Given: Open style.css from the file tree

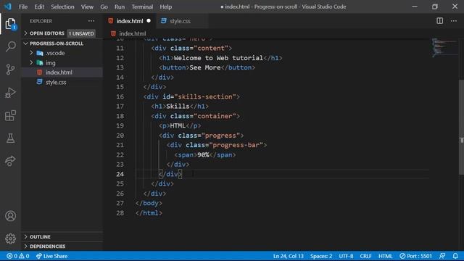Looking at the screenshot, I should coord(62,82).
